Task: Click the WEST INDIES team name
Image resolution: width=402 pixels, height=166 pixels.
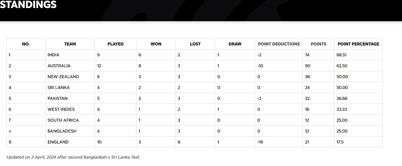Action: 61,109
